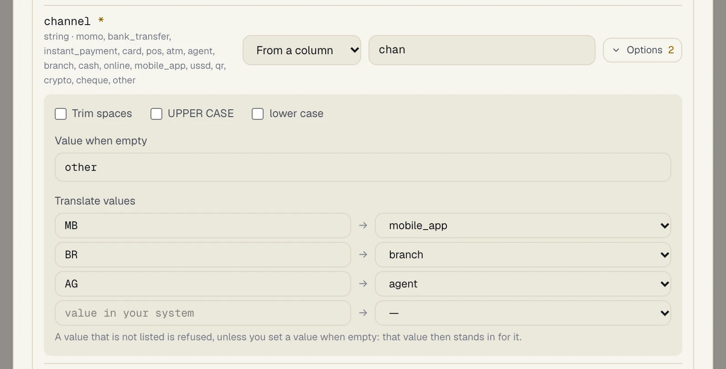
Task: Open the agent translation dropdown
Action: coord(523,284)
